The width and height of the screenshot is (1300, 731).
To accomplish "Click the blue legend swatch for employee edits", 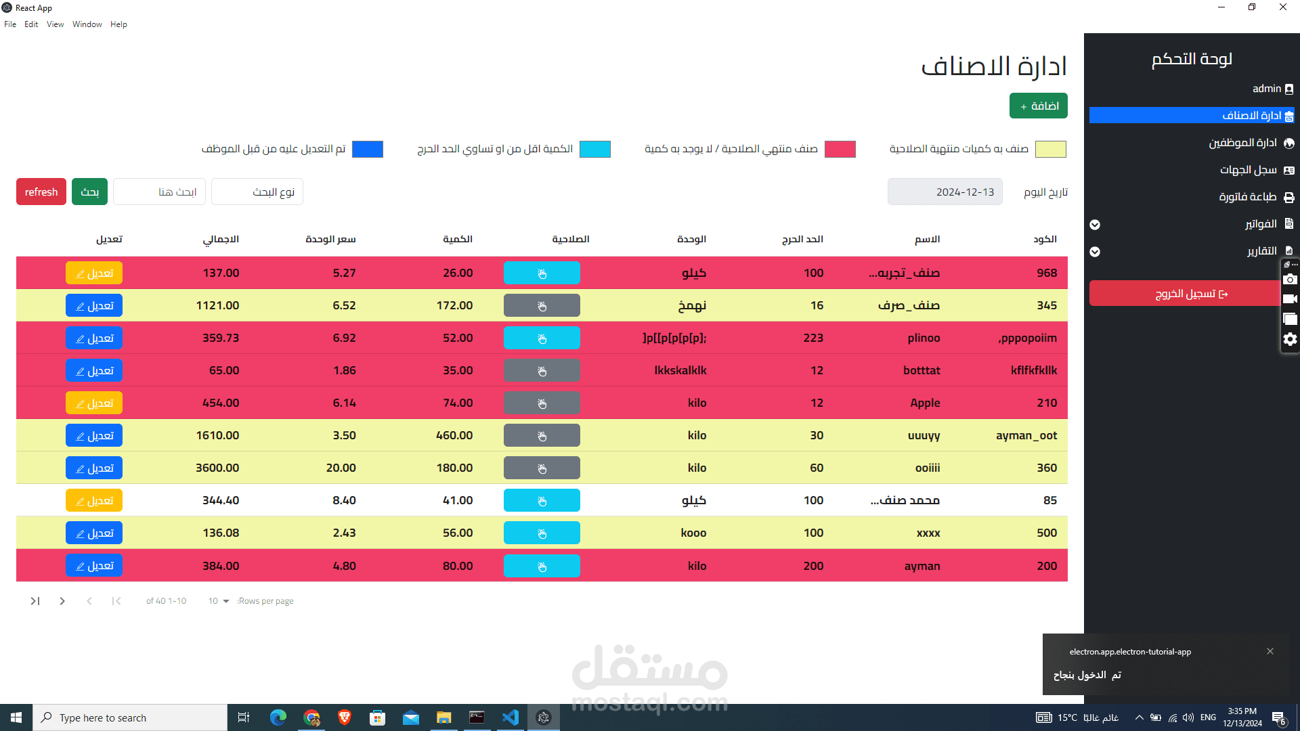I will tap(368, 149).
